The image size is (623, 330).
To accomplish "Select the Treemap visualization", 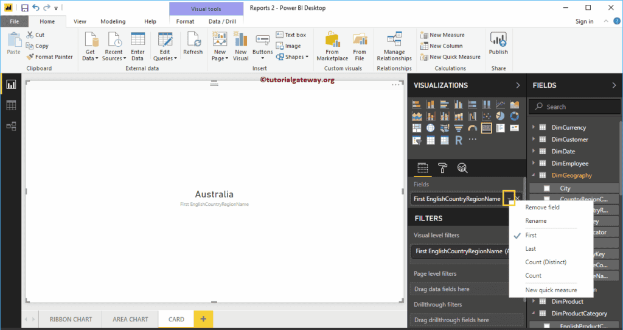I will (416, 128).
